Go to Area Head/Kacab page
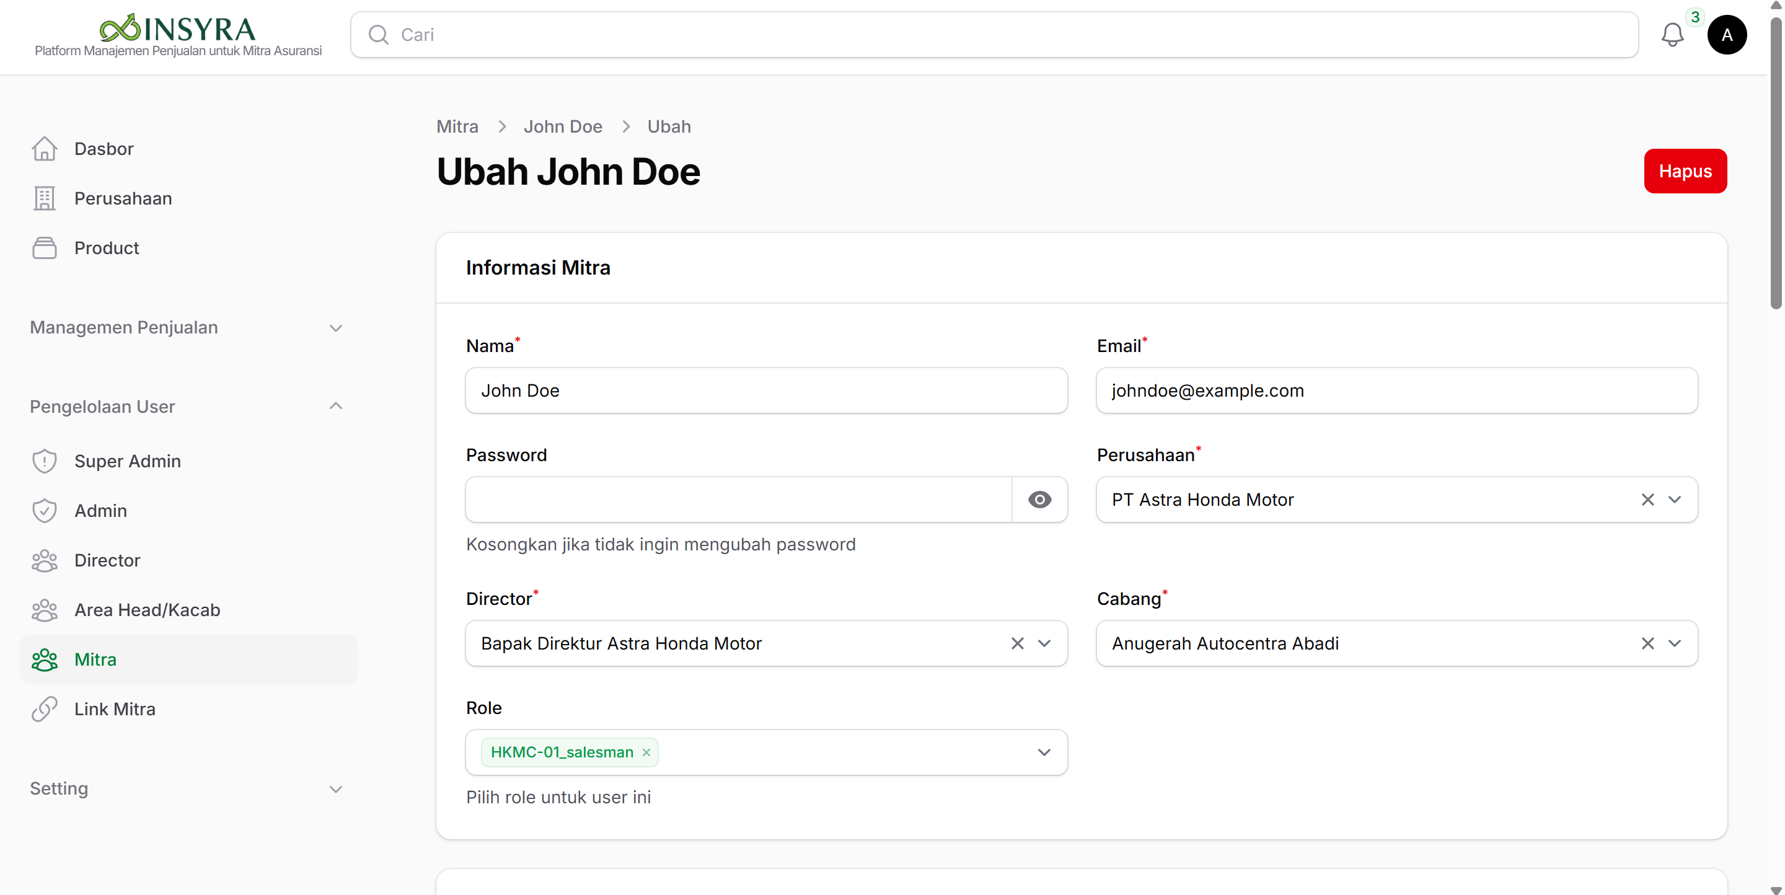This screenshot has height=895, width=1785. coord(188,610)
